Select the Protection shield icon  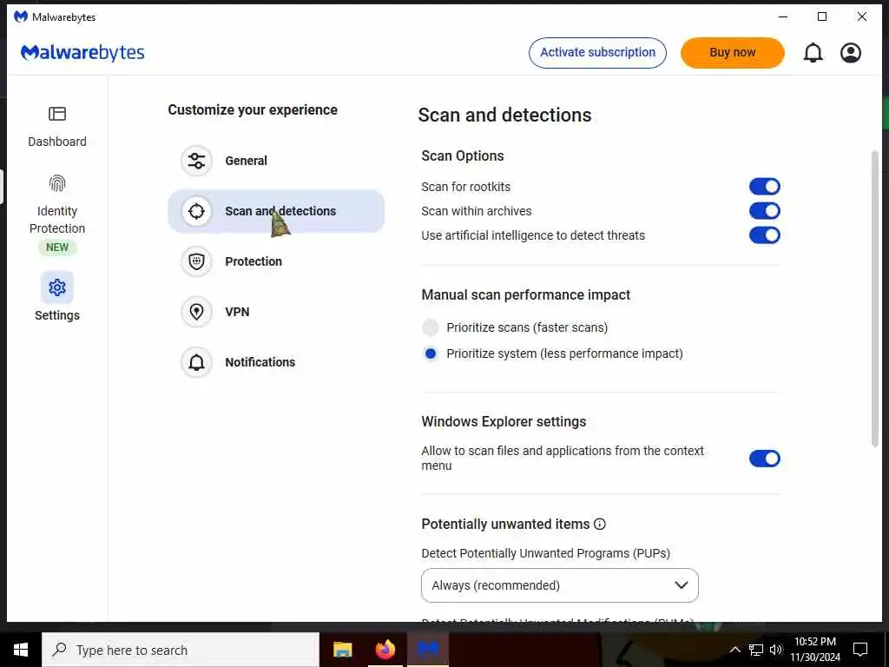197,261
